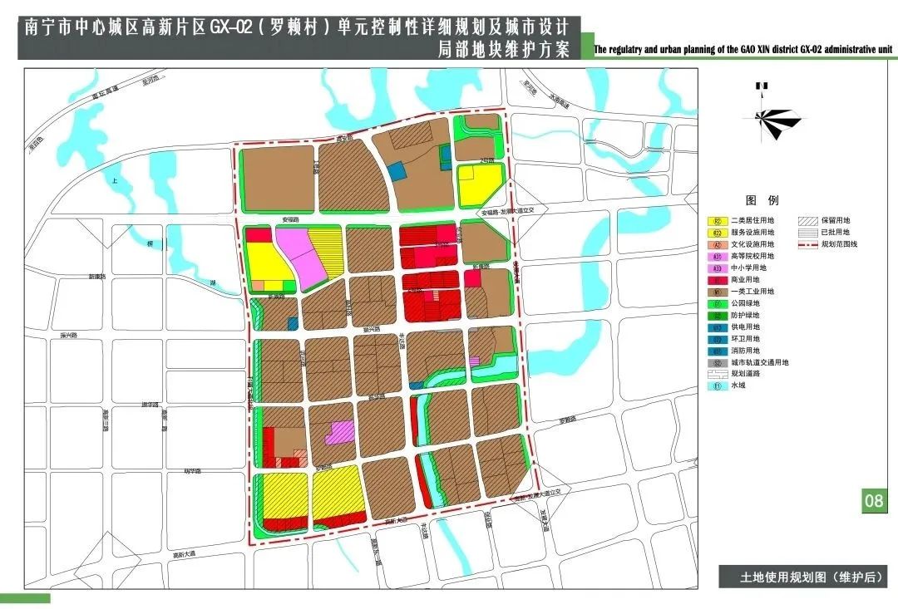
Task: Click the 中小学用地 pink legend swatch
Action: pyautogui.click(x=716, y=268)
